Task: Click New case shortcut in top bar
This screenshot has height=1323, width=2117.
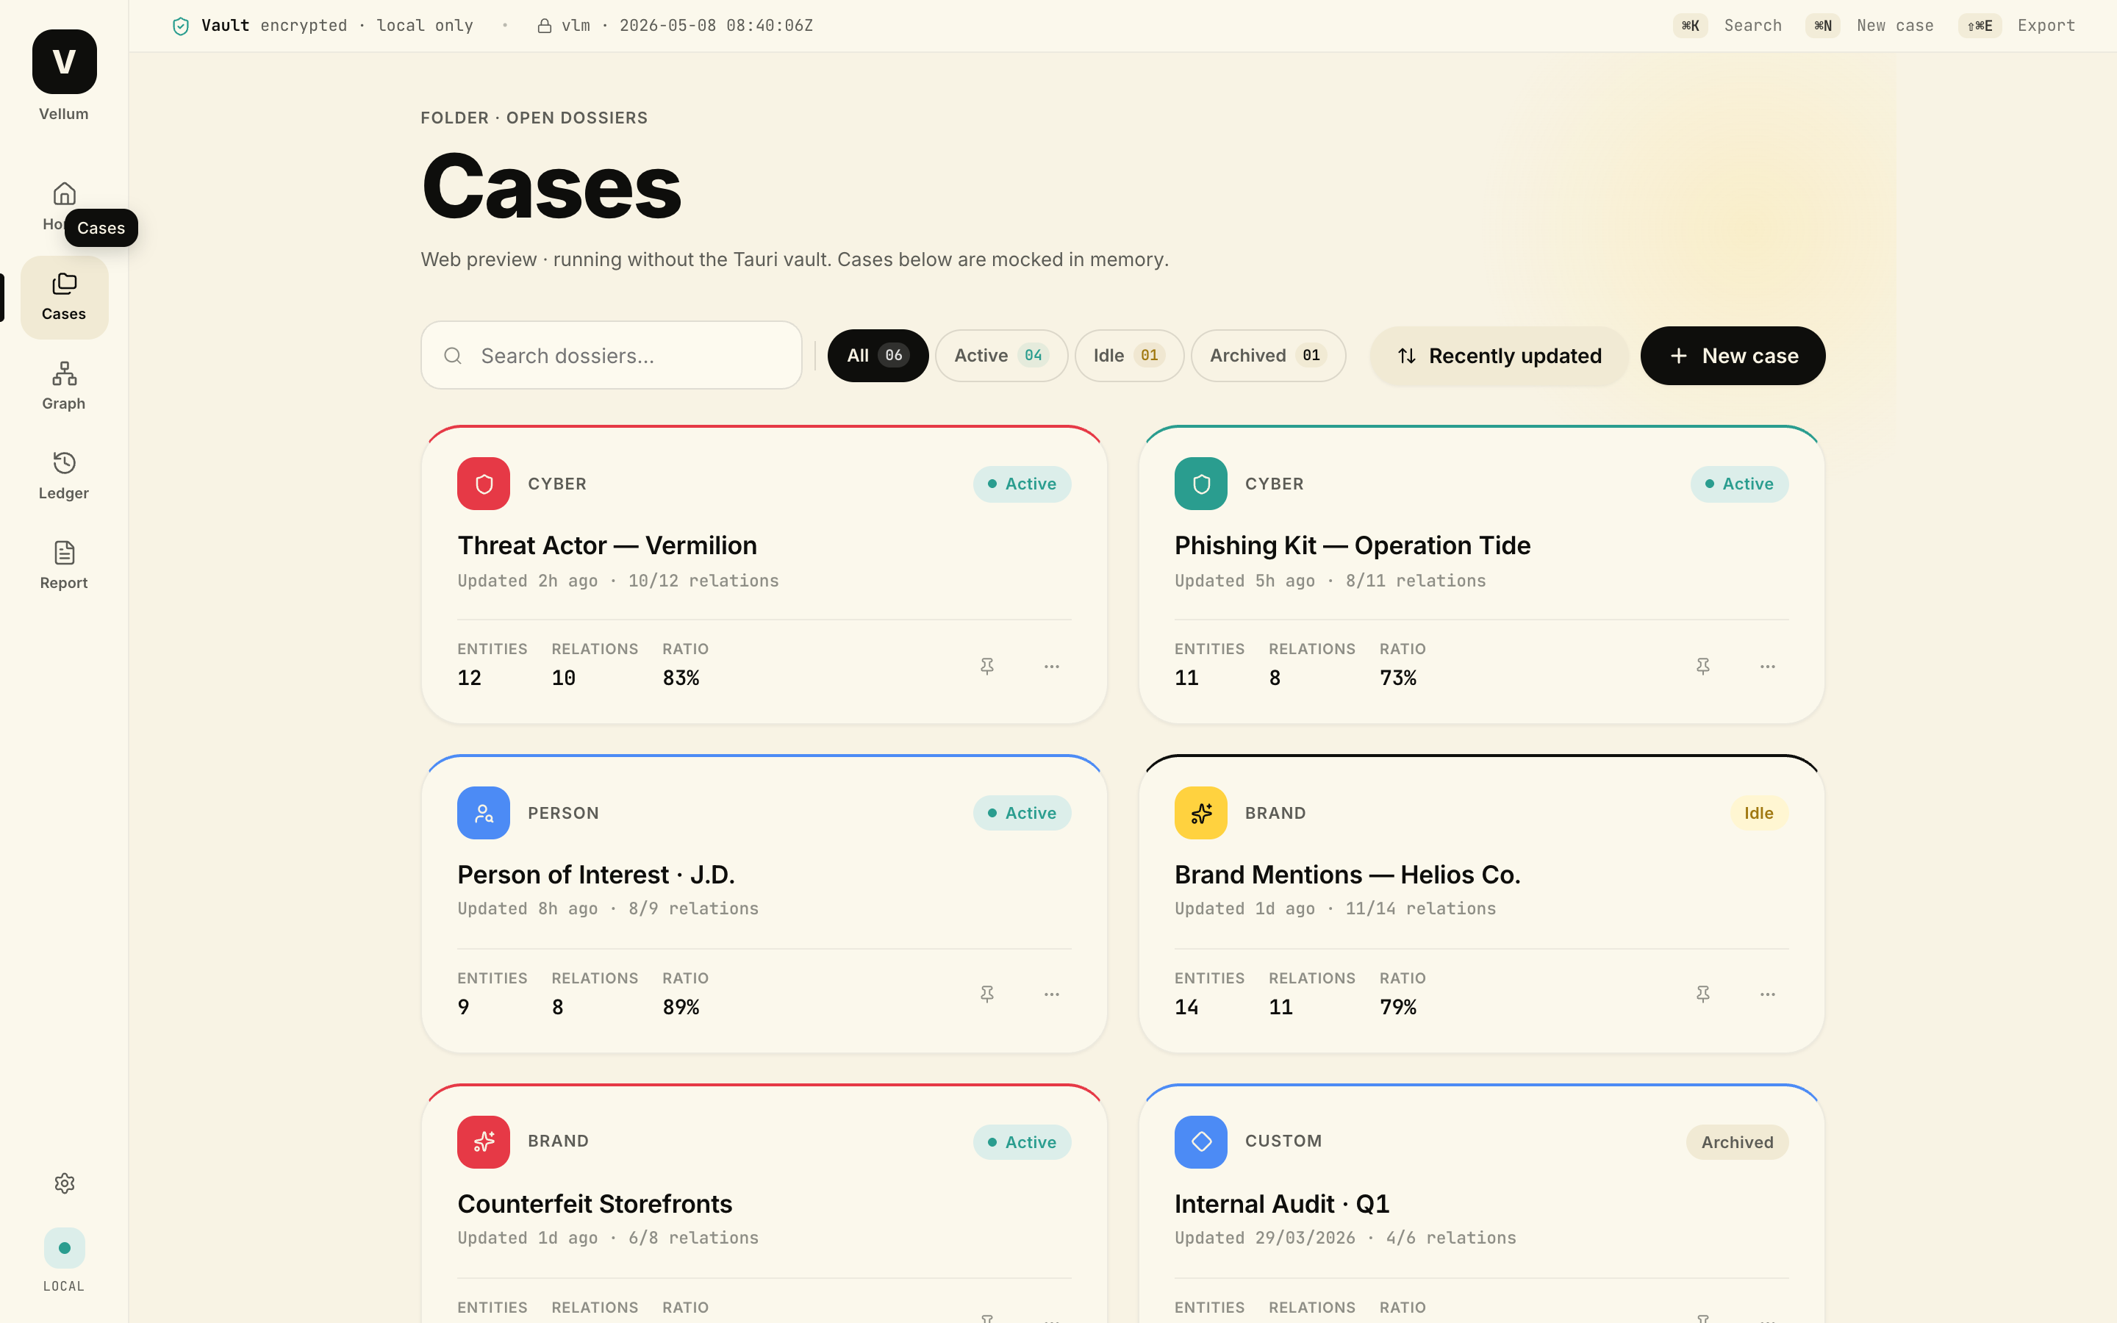Action: point(1870,26)
